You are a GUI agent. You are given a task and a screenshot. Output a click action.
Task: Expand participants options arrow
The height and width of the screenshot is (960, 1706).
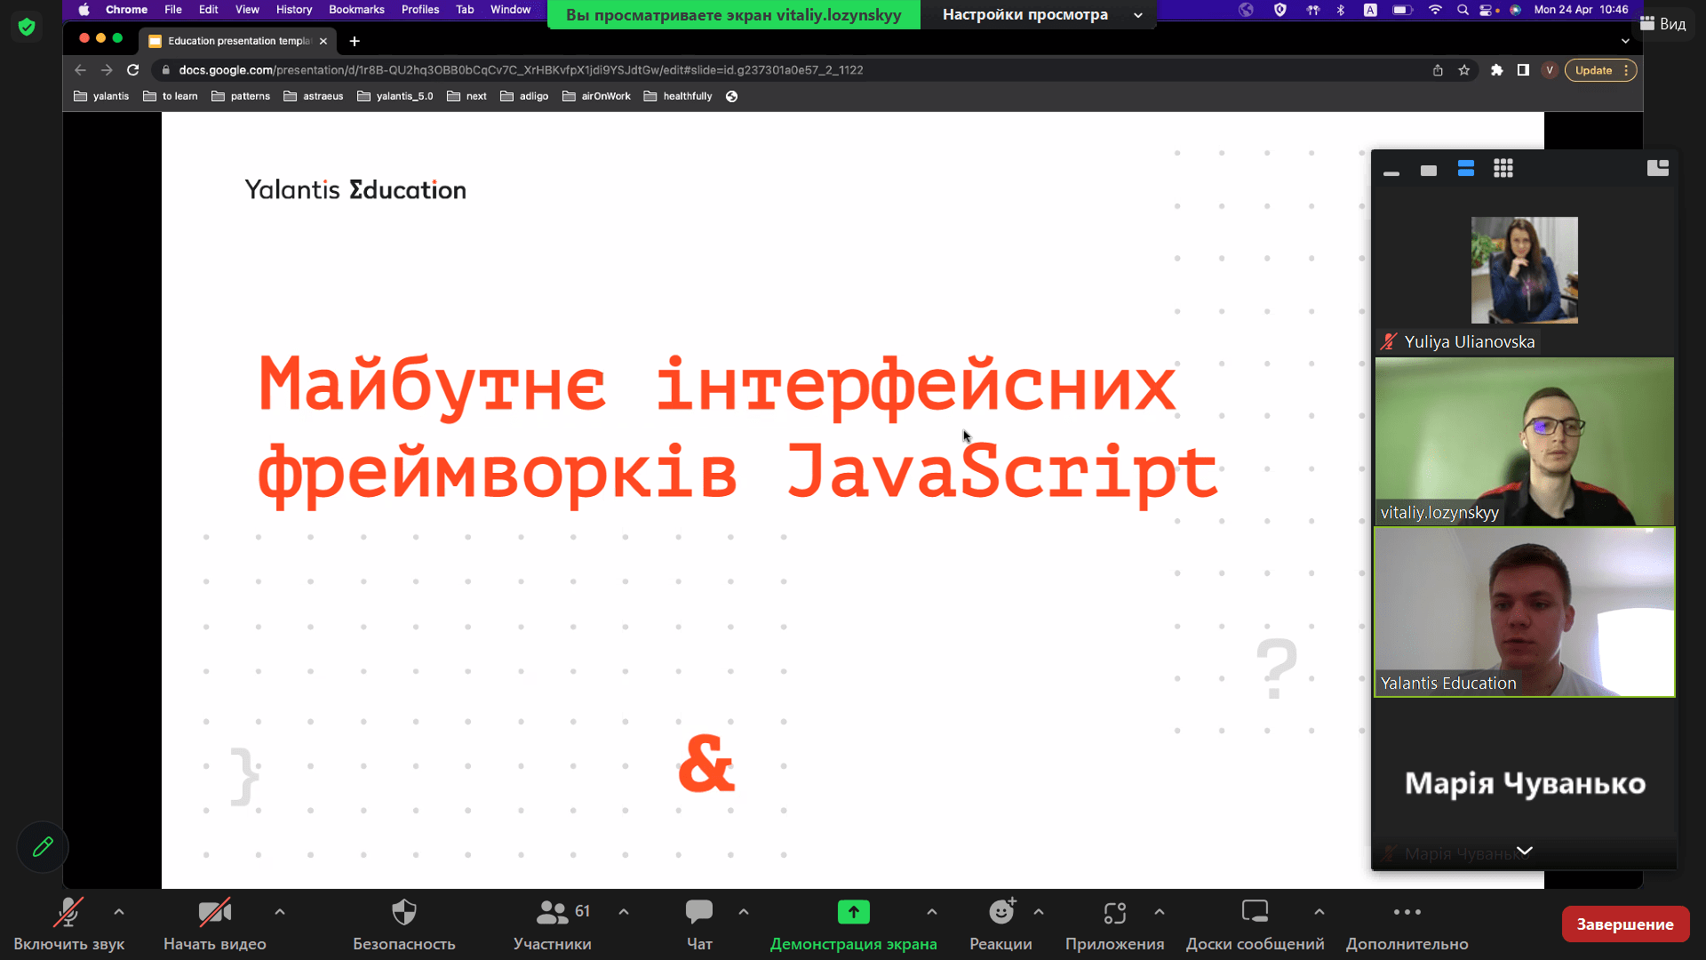(624, 912)
